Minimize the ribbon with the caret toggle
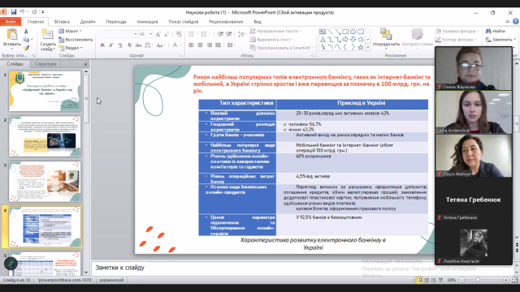This screenshot has width=520, height=292. pos(507,22)
